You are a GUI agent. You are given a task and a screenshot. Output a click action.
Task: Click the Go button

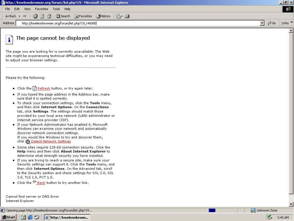(272, 23)
